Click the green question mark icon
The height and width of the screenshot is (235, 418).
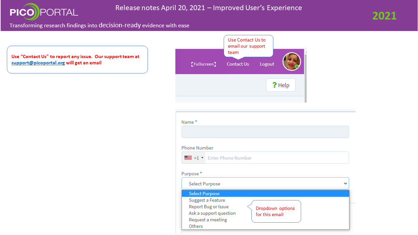275,85
